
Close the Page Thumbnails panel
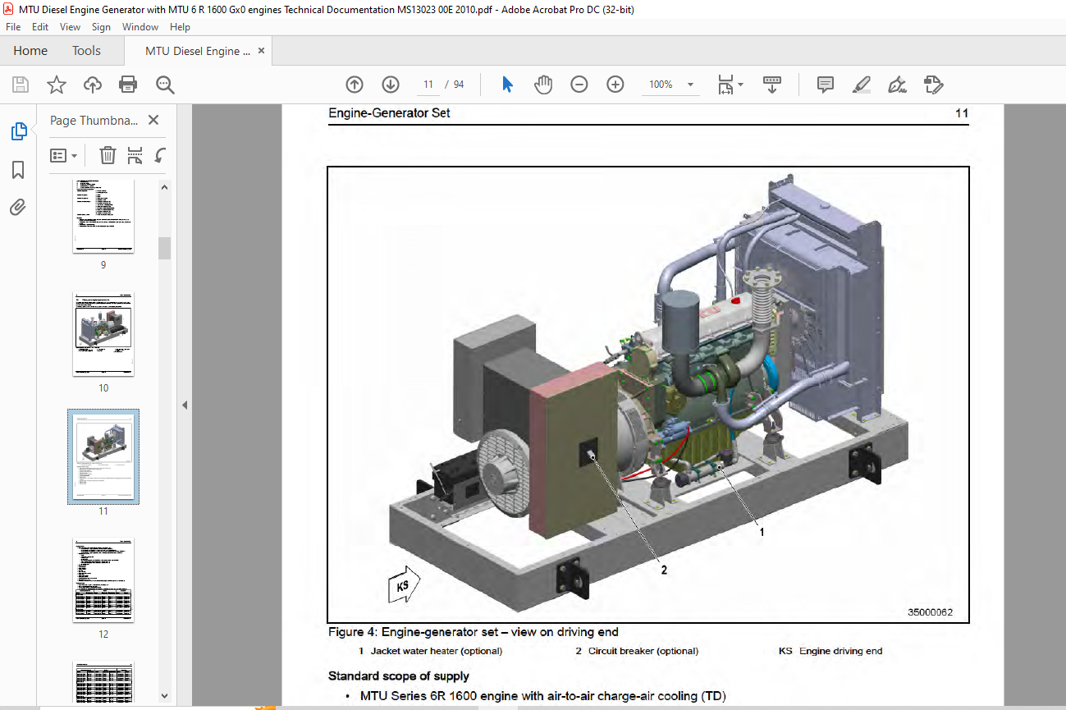click(x=153, y=120)
